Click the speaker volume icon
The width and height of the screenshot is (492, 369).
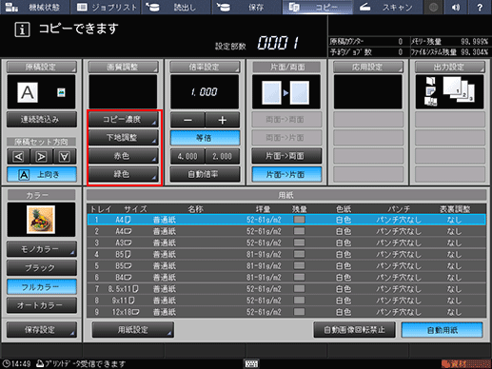456,7
